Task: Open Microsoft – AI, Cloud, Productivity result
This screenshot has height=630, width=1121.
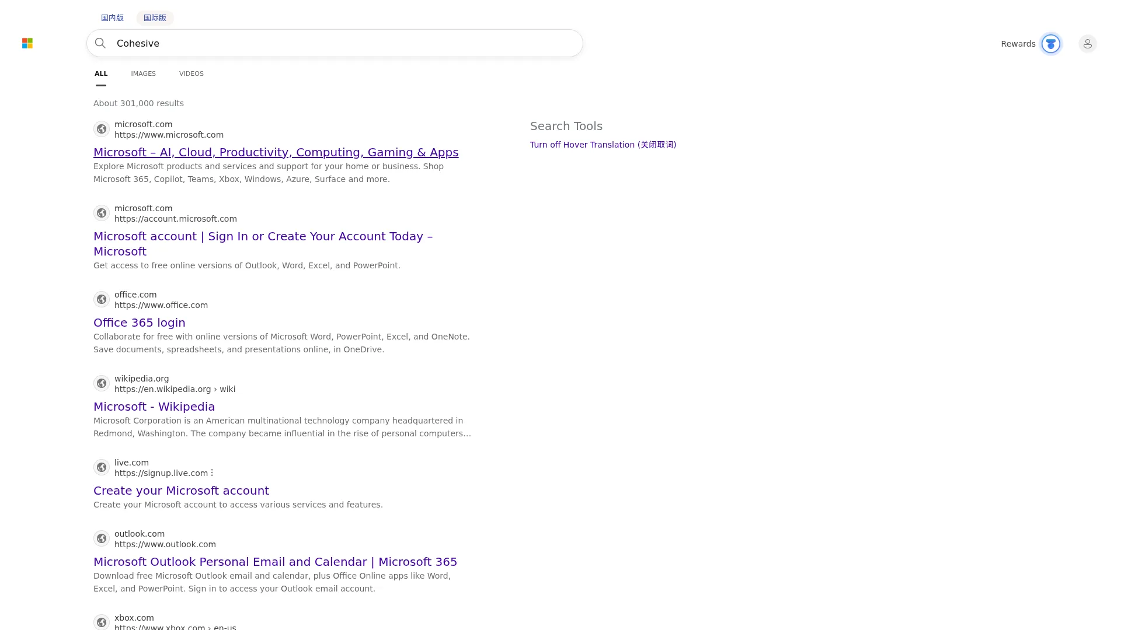Action: pos(276,152)
